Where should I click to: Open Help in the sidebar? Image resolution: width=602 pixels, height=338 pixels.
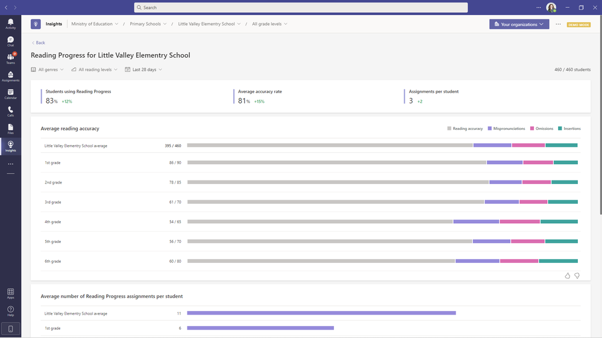coord(10,311)
